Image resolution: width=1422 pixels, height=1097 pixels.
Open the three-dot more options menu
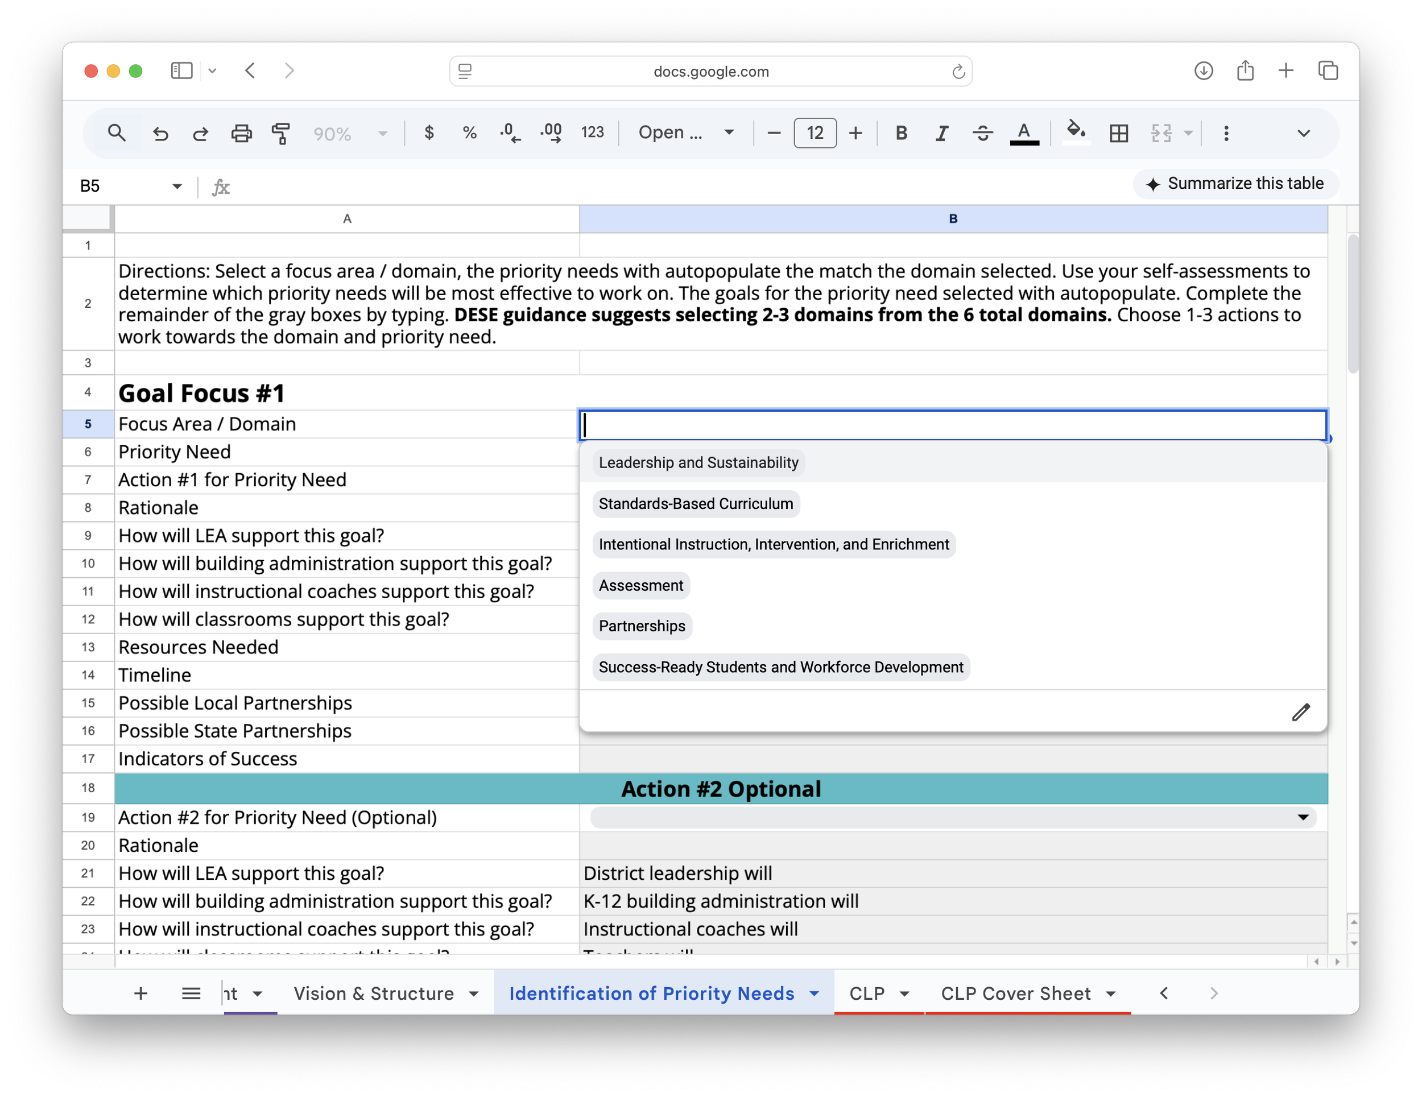(x=1226, y=134)
